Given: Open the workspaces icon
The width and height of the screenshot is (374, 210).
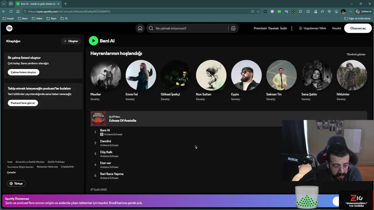Looking at the screenshot, I should click(x=11, y=4).
